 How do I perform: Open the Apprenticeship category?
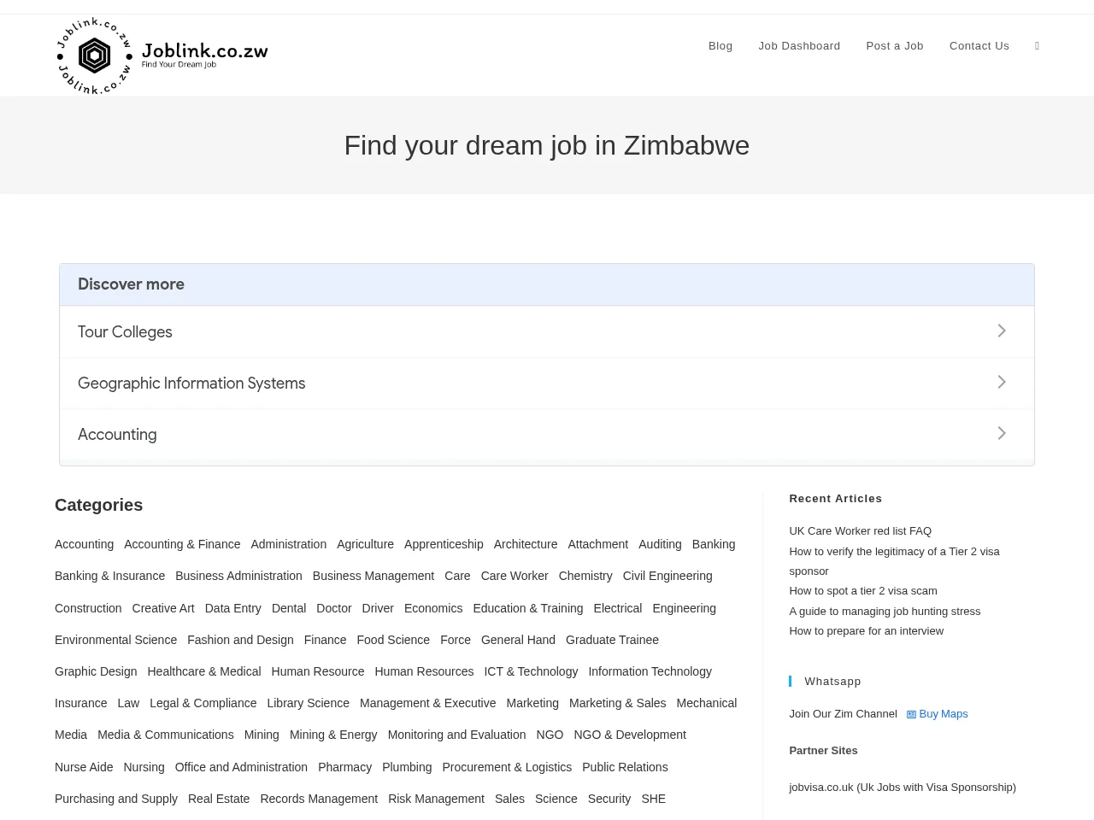point(444,544)
